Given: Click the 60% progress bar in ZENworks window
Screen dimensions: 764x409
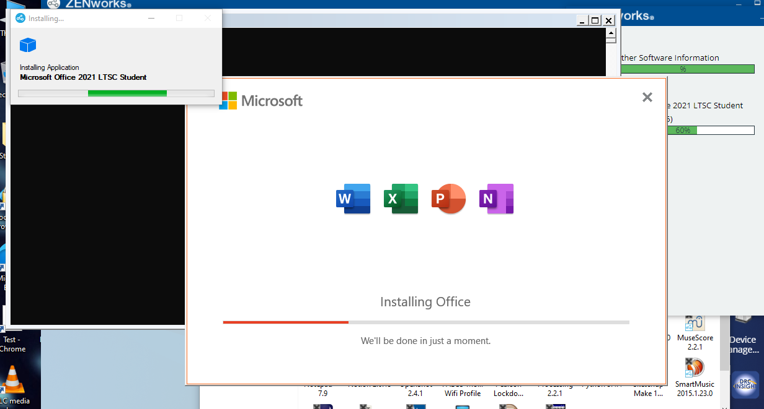Looking at the screenshot, I should [x=711, y=131].
